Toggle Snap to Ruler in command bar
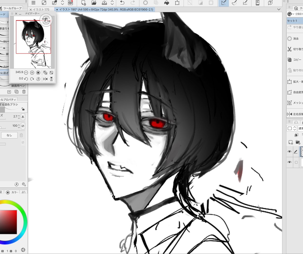Screen dimensions: 303x254 (223, 3)
